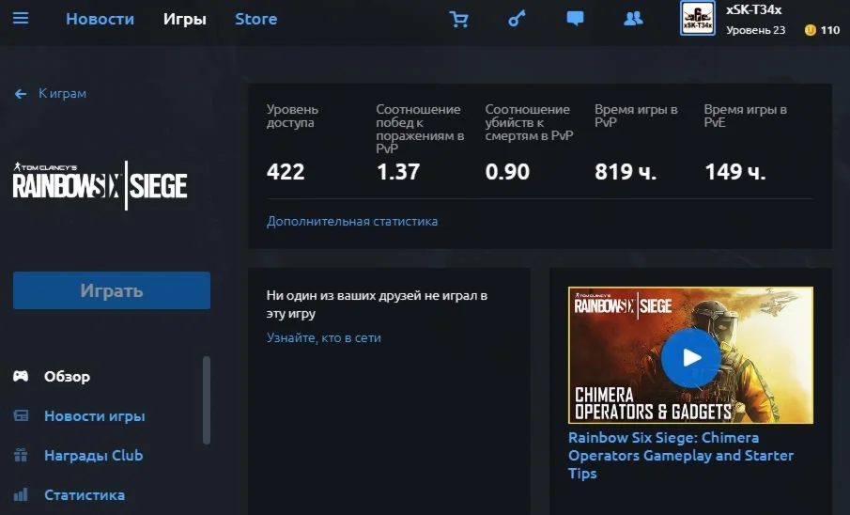Click the Ubisoft coin balance icon
The image size is (850, 515).
click(x=811, y=30)
